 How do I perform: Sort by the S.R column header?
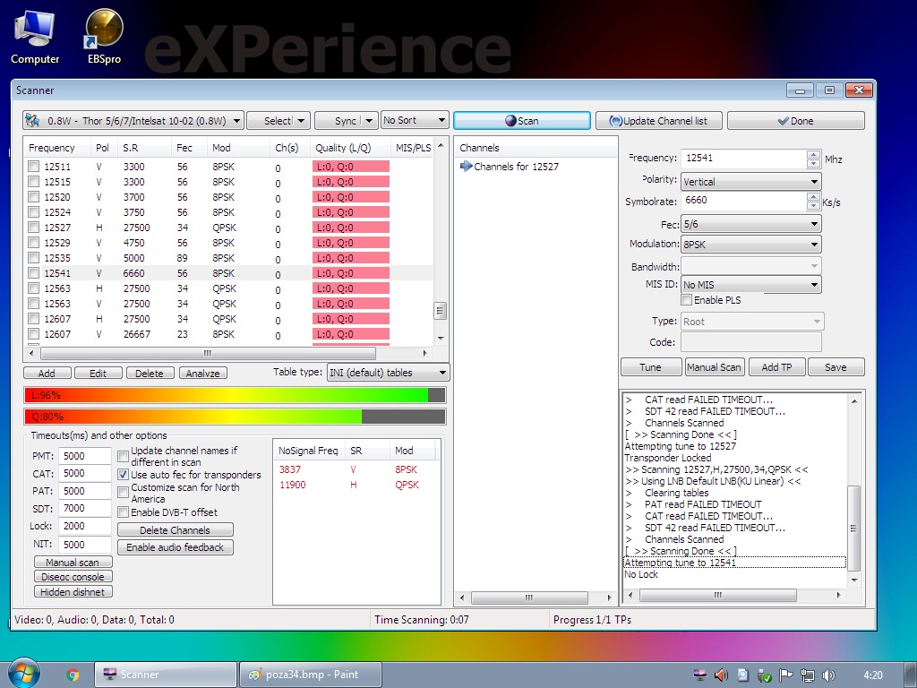click(144, 148)
